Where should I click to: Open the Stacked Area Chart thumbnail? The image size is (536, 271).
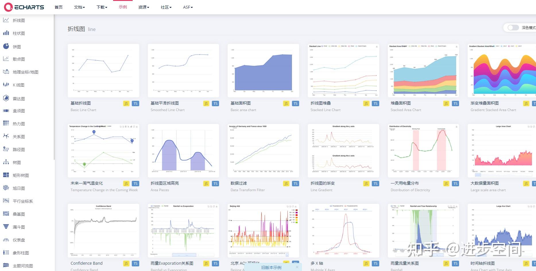tap(423, 71)
